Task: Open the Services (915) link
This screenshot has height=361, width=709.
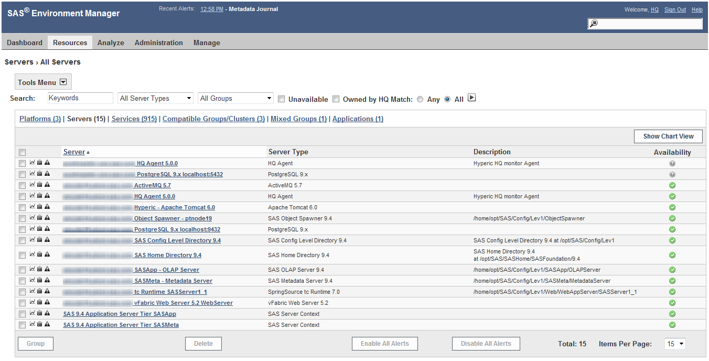Action: click(x=133, y=119)
